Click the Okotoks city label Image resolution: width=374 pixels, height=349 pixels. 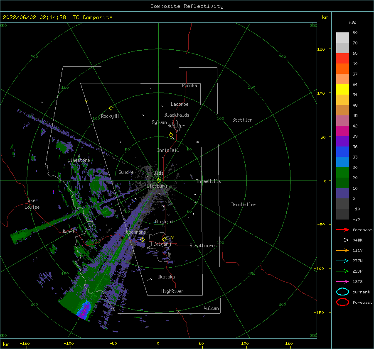(x=166, y=277)
